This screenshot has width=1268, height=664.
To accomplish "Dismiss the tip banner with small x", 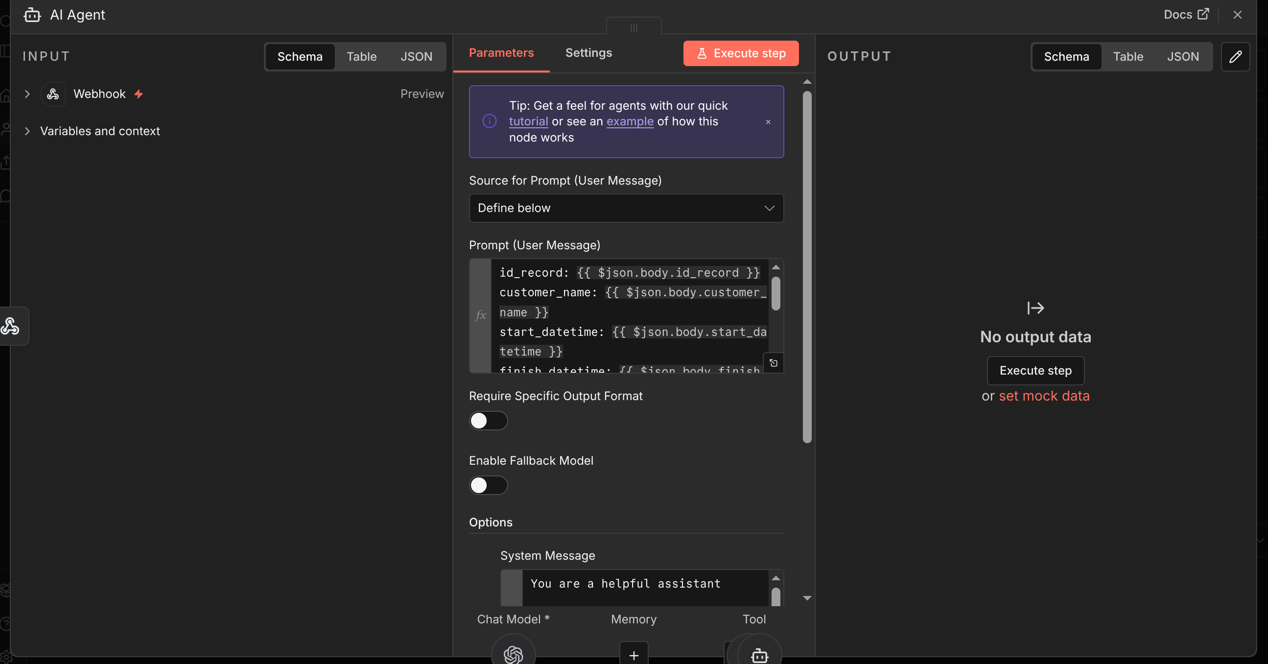I will pyautogui.click(x=768, y=121).
